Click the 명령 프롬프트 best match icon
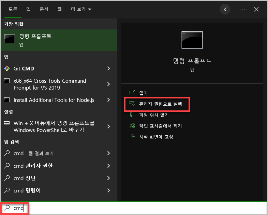Screen dimensions: 268x215 (10, 39)
